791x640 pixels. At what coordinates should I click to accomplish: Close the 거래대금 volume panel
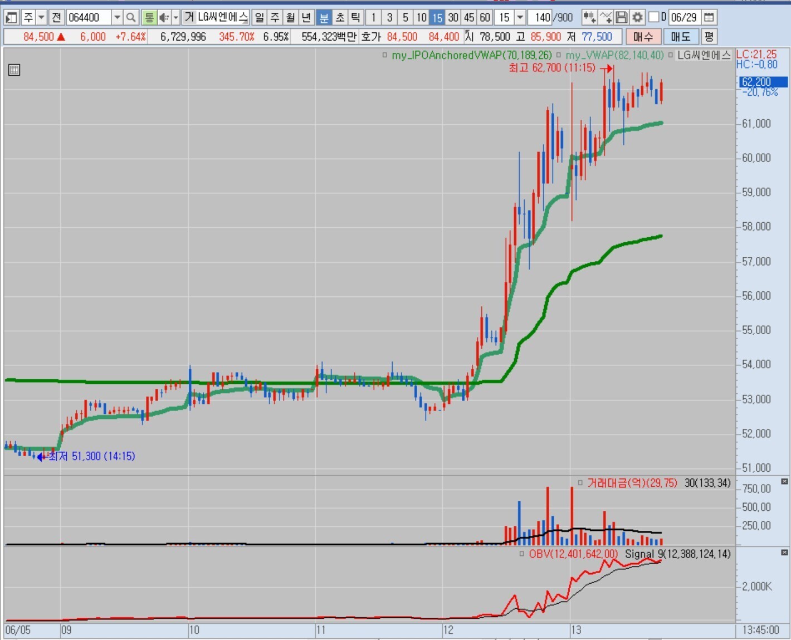pyautogui.click(x=784, y=481)
